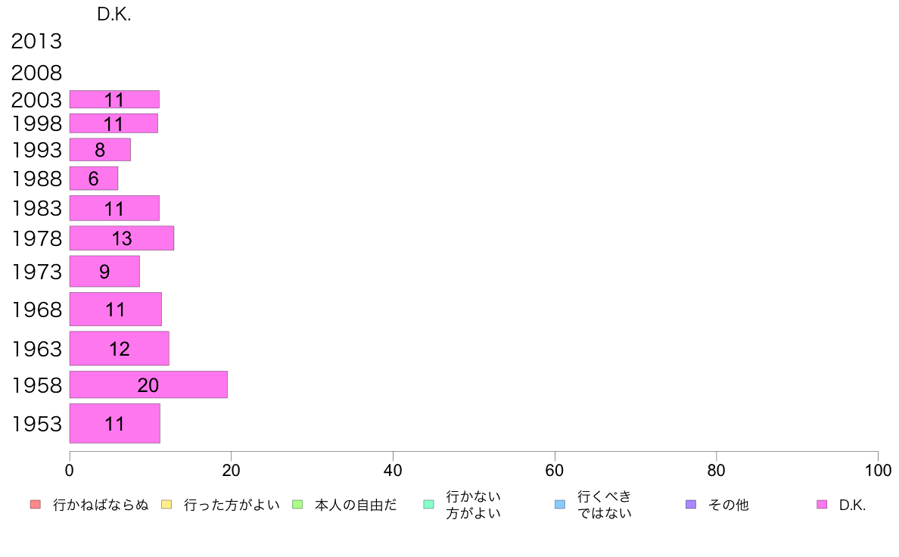899x557 pixels.
Task: Click the 本人の自由だ legend text
Action: tap(356, 505)
